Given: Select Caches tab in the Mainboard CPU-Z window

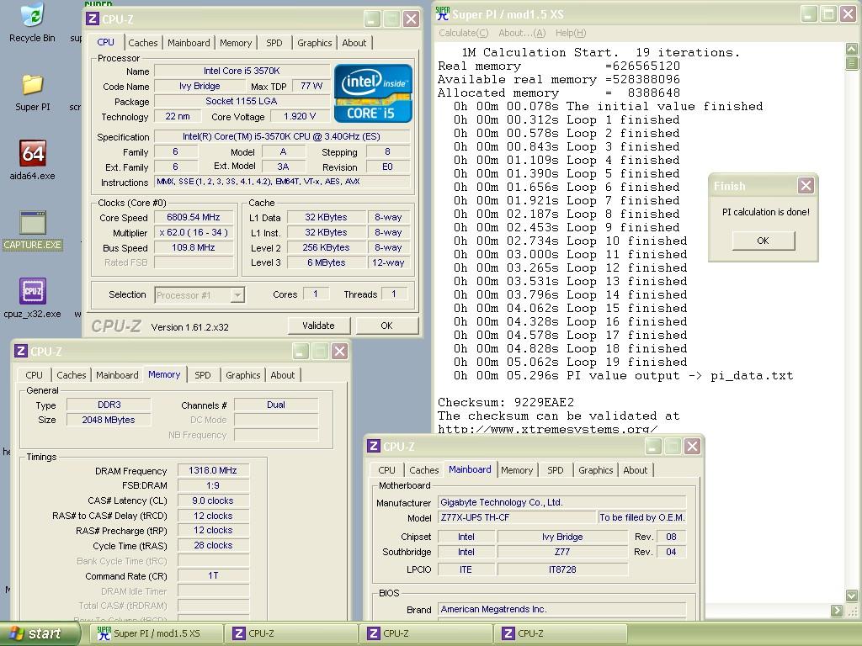Looking at the screenshot, I should pyautogui.click(x=424, y=470).
